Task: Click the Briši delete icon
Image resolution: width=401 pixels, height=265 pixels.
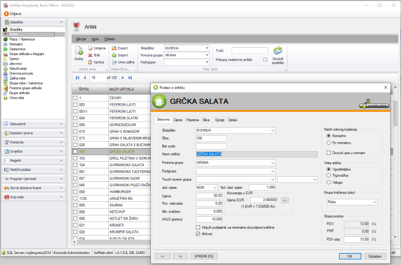Action: 90,55
